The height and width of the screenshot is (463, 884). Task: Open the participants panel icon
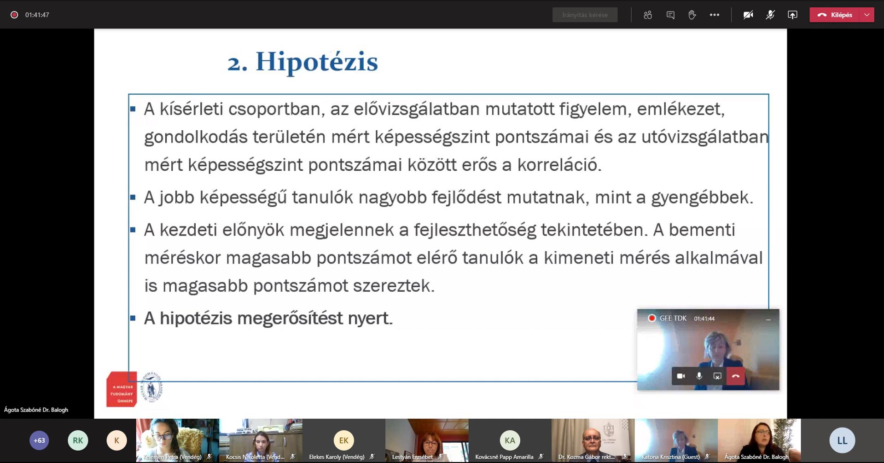tap(648, 15)
